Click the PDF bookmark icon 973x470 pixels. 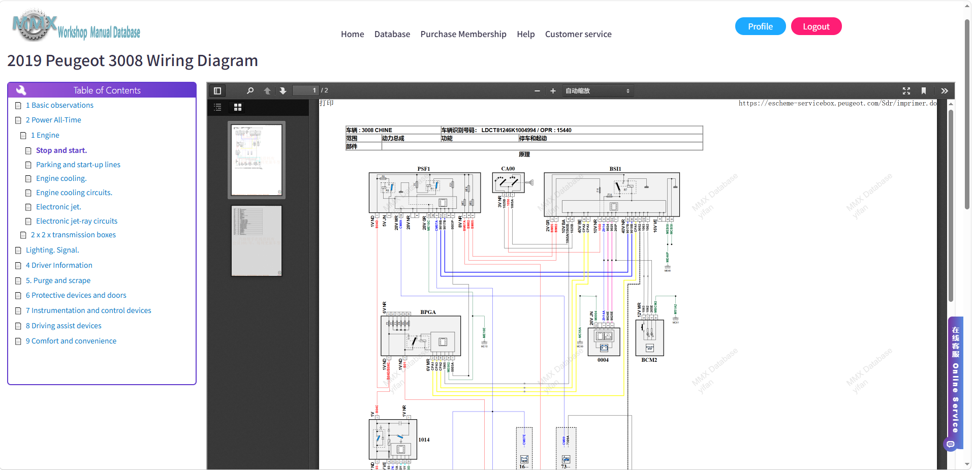924,91
